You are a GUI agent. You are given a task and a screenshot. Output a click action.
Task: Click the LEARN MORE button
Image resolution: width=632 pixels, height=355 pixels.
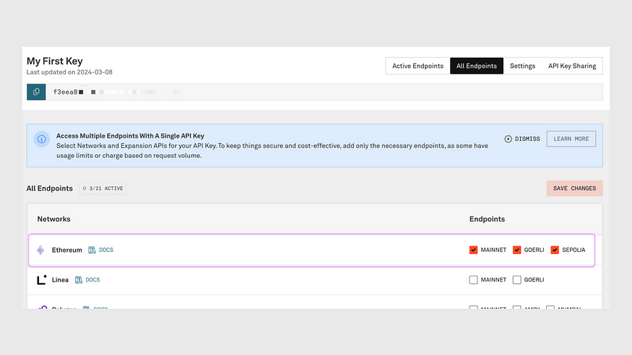(571, 139)
